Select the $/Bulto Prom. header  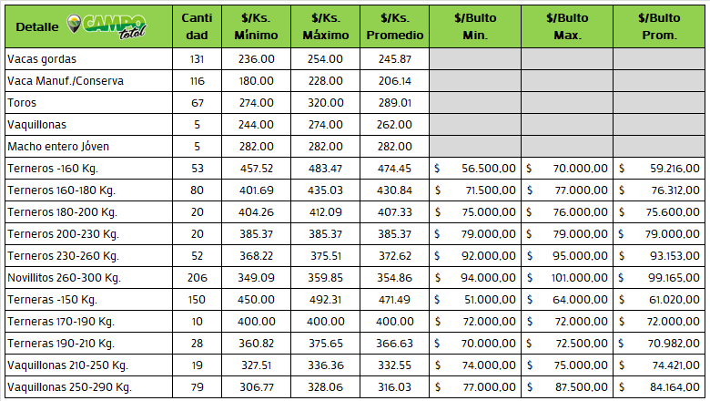(x=658, y=26)
